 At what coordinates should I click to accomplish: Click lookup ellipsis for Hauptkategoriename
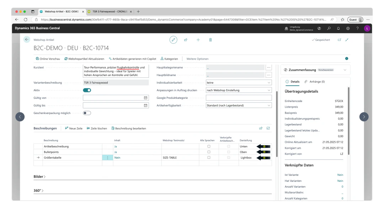269,67
